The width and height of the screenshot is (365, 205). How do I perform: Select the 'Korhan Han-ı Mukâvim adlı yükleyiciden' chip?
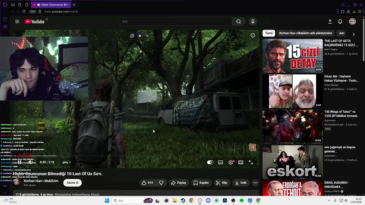coord(306,33)
